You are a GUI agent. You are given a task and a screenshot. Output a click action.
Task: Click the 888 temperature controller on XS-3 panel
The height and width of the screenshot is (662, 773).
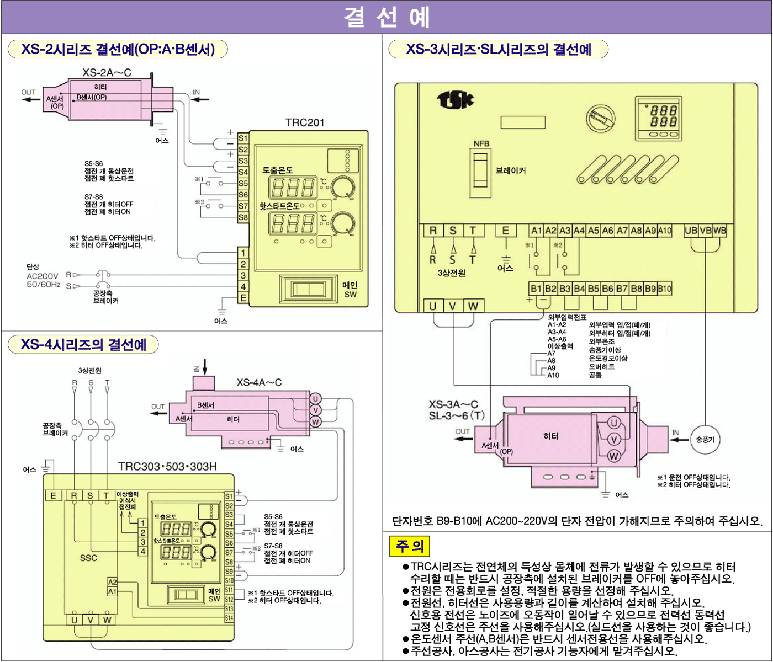click(x=659, y=119)
